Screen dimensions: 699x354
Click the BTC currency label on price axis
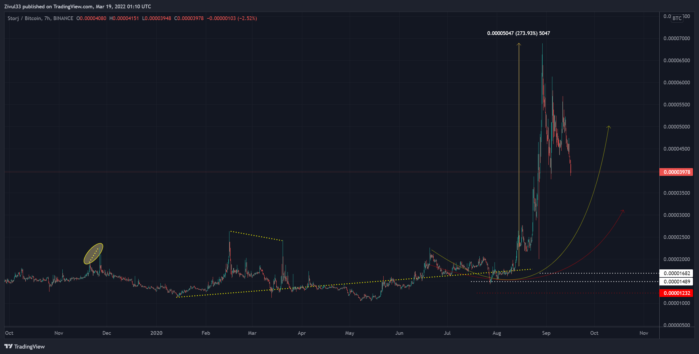tap(677, 18)
